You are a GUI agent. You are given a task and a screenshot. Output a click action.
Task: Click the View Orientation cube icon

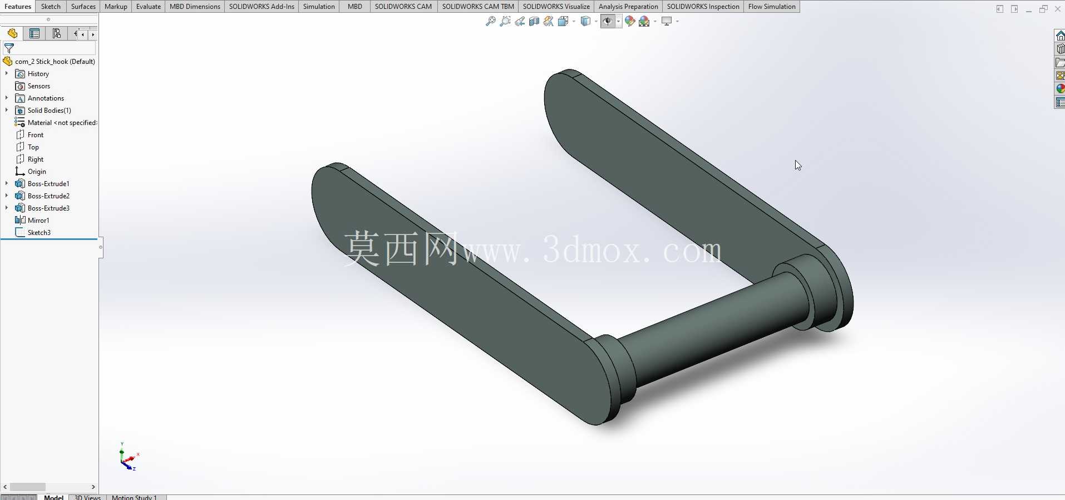point(564,21)
